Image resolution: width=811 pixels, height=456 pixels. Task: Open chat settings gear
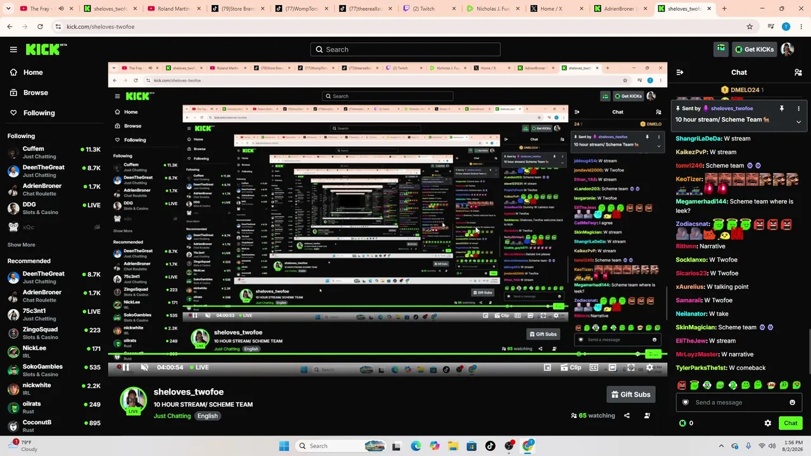[768, 423]
